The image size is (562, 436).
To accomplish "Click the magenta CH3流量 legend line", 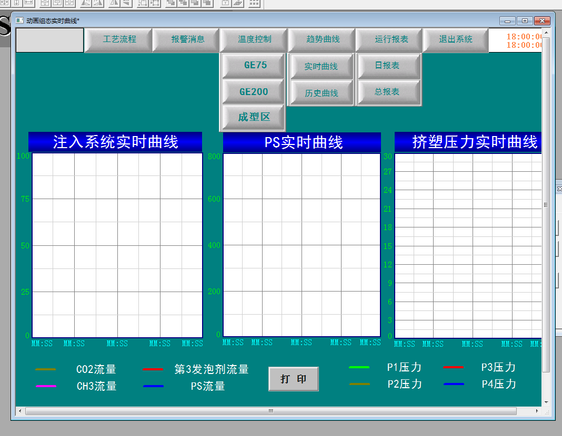I will [x=45, y=386].
